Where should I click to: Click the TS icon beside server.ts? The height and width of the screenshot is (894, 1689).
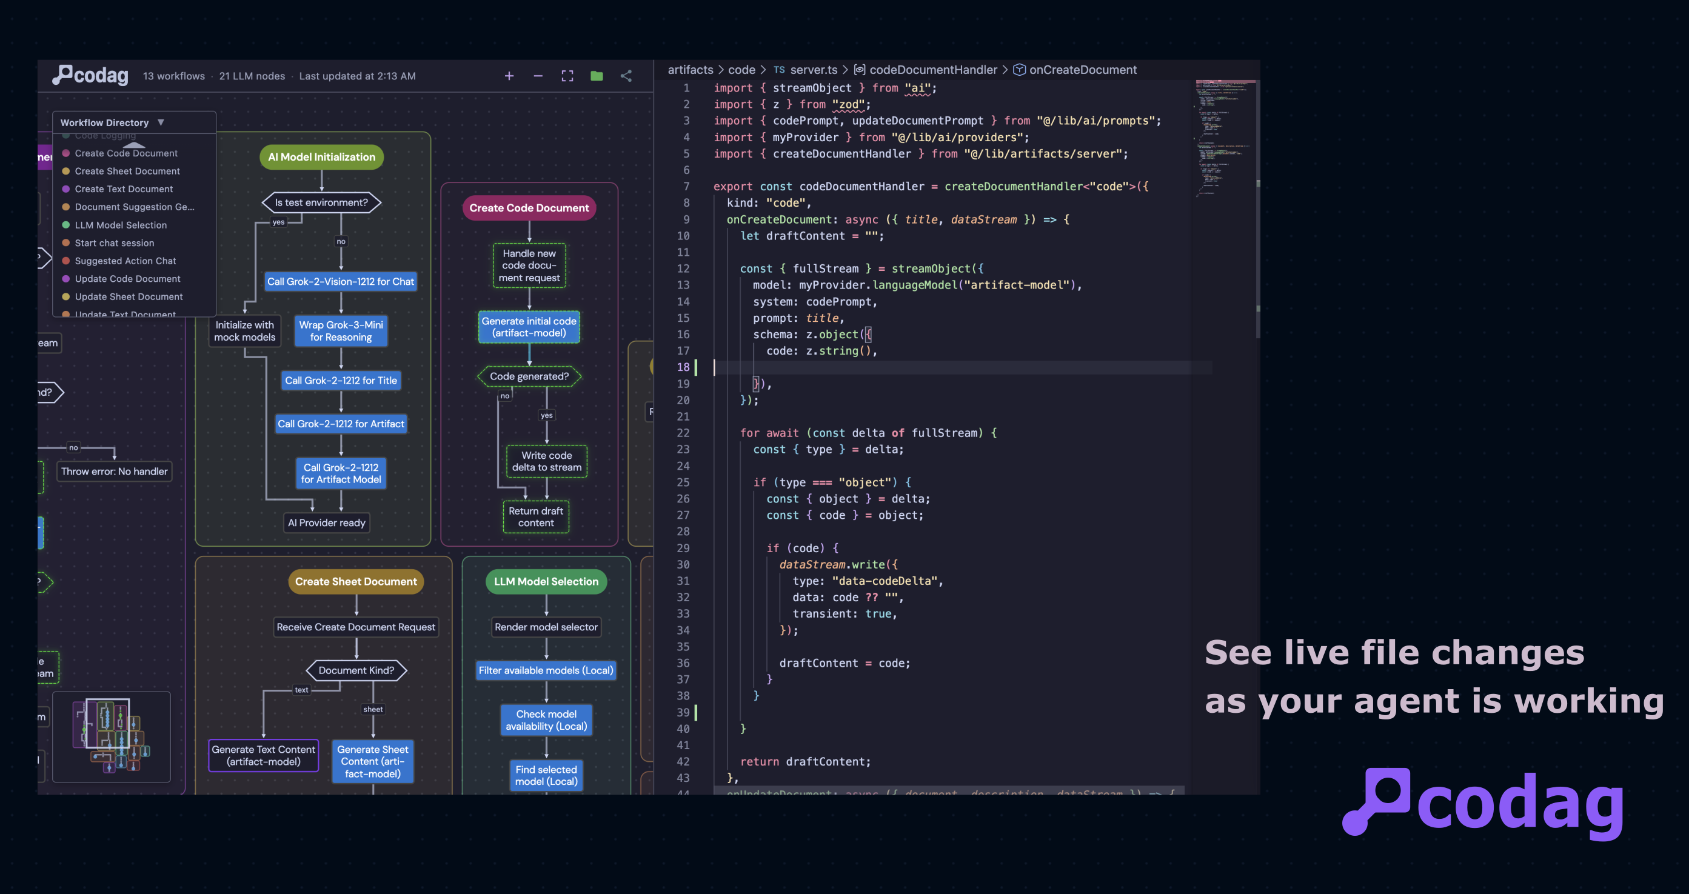778,70
